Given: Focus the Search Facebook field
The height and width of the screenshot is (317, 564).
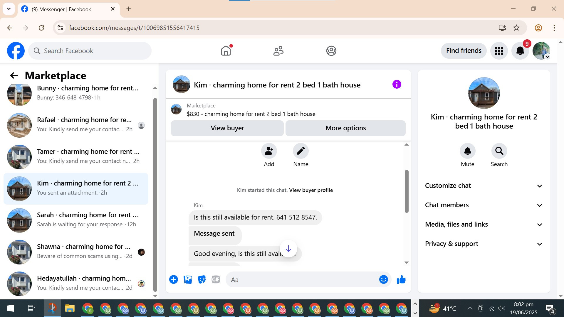Looking at the screenshot, I should click(x=90, y=51).
